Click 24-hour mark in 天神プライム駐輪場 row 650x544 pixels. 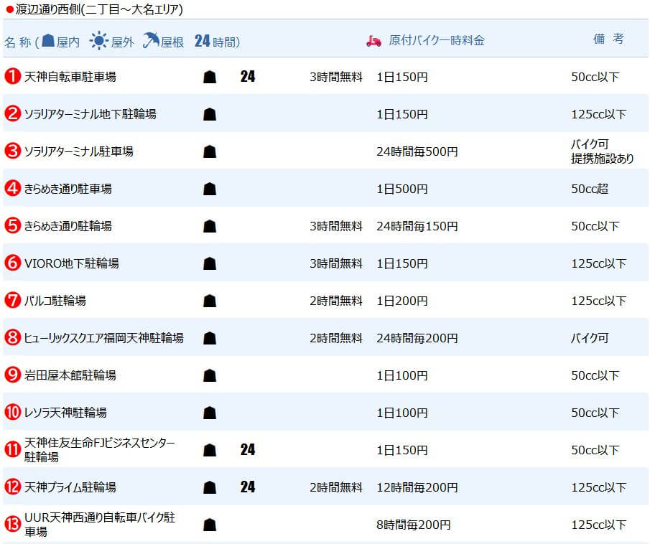[x=248, y=487]
